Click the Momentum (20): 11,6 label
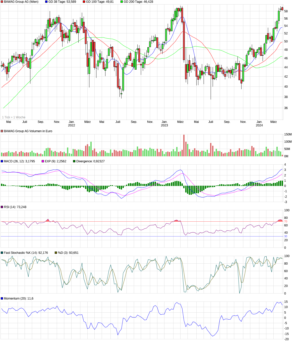Screen dimensions: 295x342 tap(19, 299)
